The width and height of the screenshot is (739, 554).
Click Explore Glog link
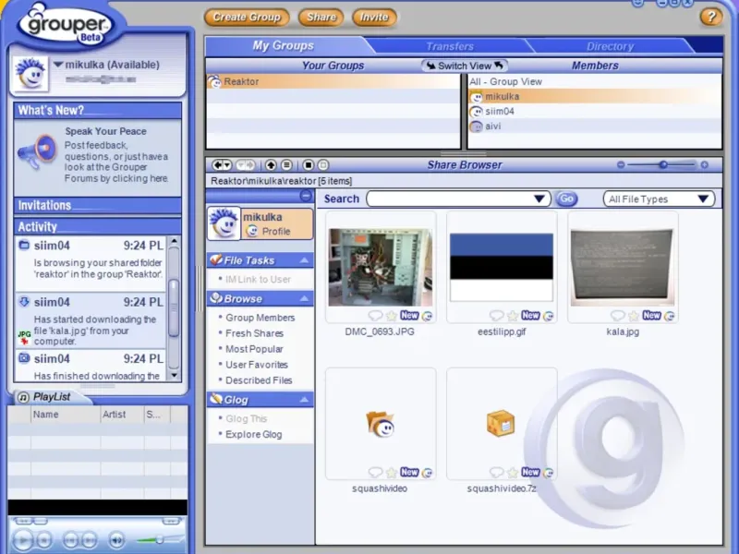(x=253, y=434)
